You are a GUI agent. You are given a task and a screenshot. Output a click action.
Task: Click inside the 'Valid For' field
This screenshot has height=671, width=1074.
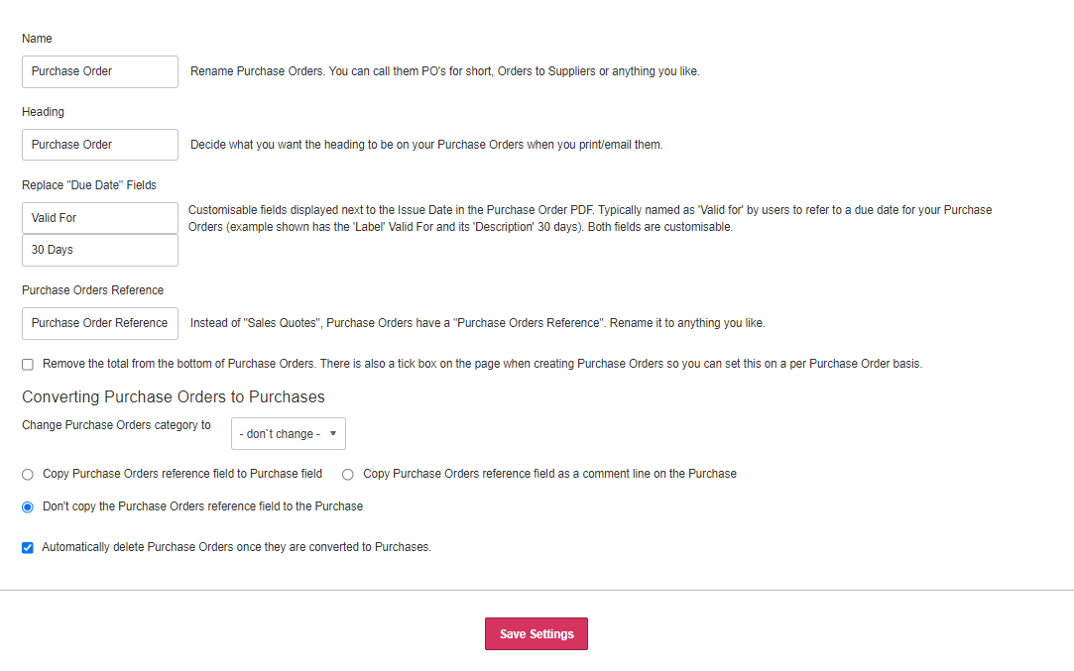tap(99, 218)
